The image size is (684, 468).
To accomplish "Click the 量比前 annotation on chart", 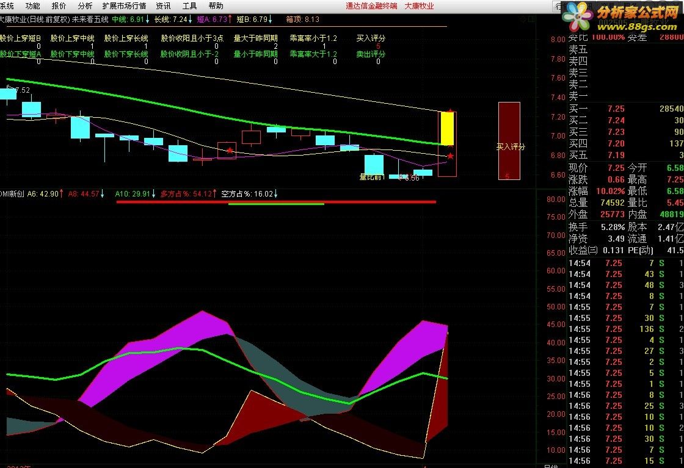I will pyautogui.click(x=372, y=176).
